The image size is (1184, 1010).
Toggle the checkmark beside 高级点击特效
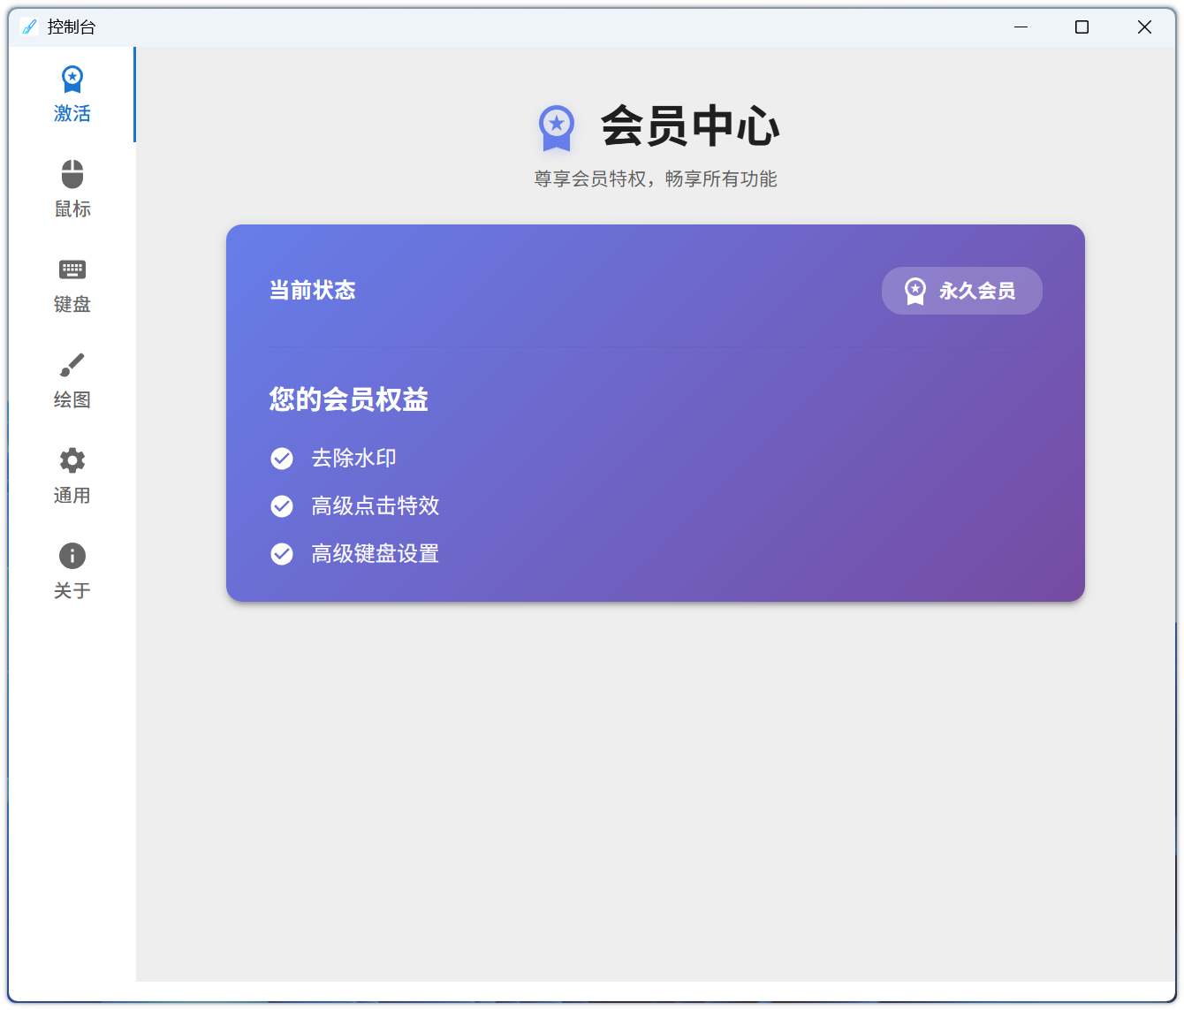pos(282,506)
